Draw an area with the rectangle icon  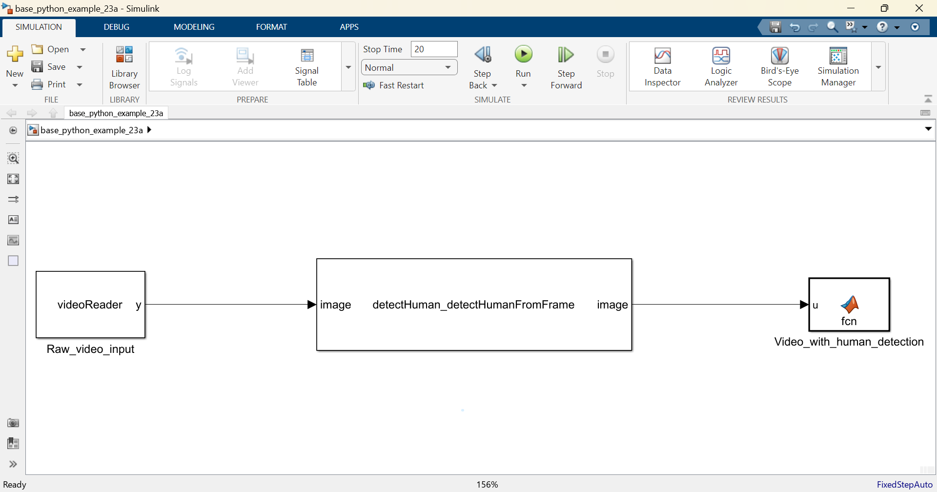point(13,261)
